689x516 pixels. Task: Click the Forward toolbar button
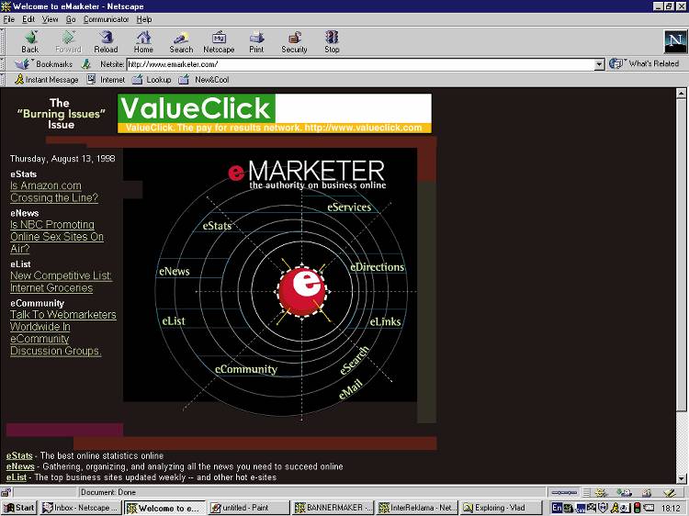tap(68, 42)
